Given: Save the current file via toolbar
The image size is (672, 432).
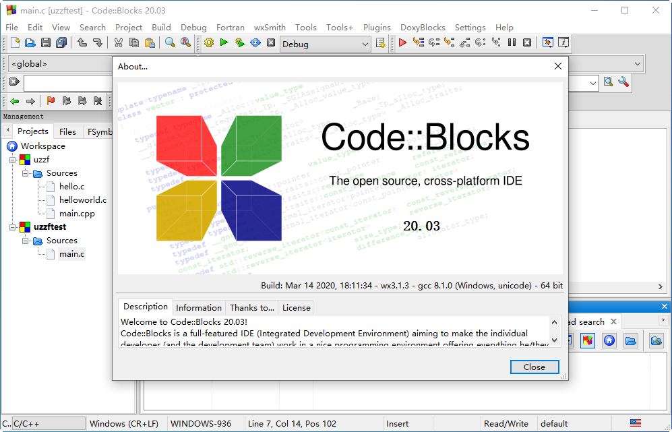Looking at the screenshot, I should tap(46, 42).
